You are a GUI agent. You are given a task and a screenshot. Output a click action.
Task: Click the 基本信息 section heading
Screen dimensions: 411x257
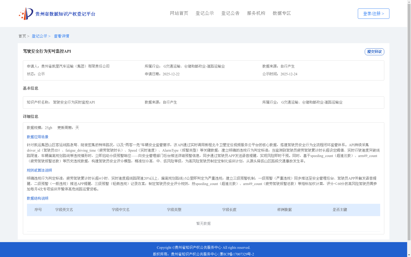point(31,88)
